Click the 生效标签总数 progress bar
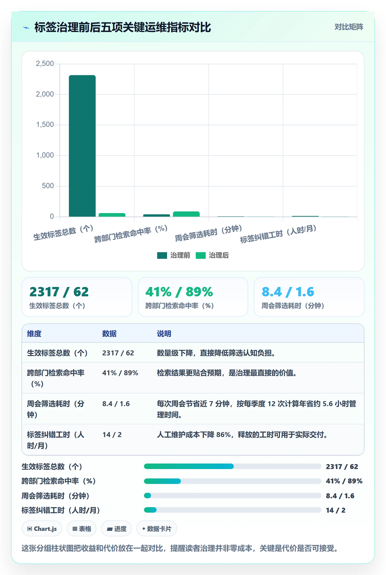The width and height of the screenshot is (386, 575). click(232, 466)
